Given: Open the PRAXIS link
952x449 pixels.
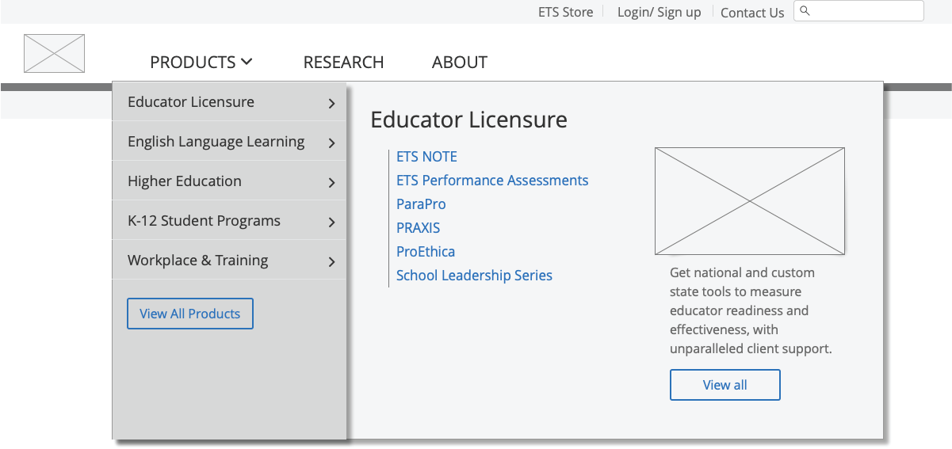Looking at the screenshot, I should point(418,228).
